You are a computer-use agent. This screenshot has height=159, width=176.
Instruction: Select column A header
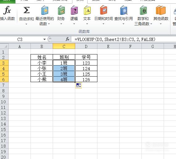(19, 46)
